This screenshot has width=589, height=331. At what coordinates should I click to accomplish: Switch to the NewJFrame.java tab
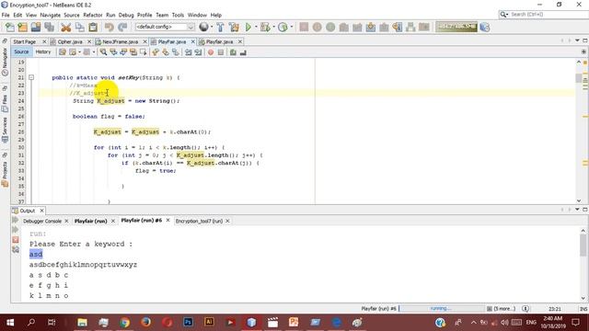(121, 41)
